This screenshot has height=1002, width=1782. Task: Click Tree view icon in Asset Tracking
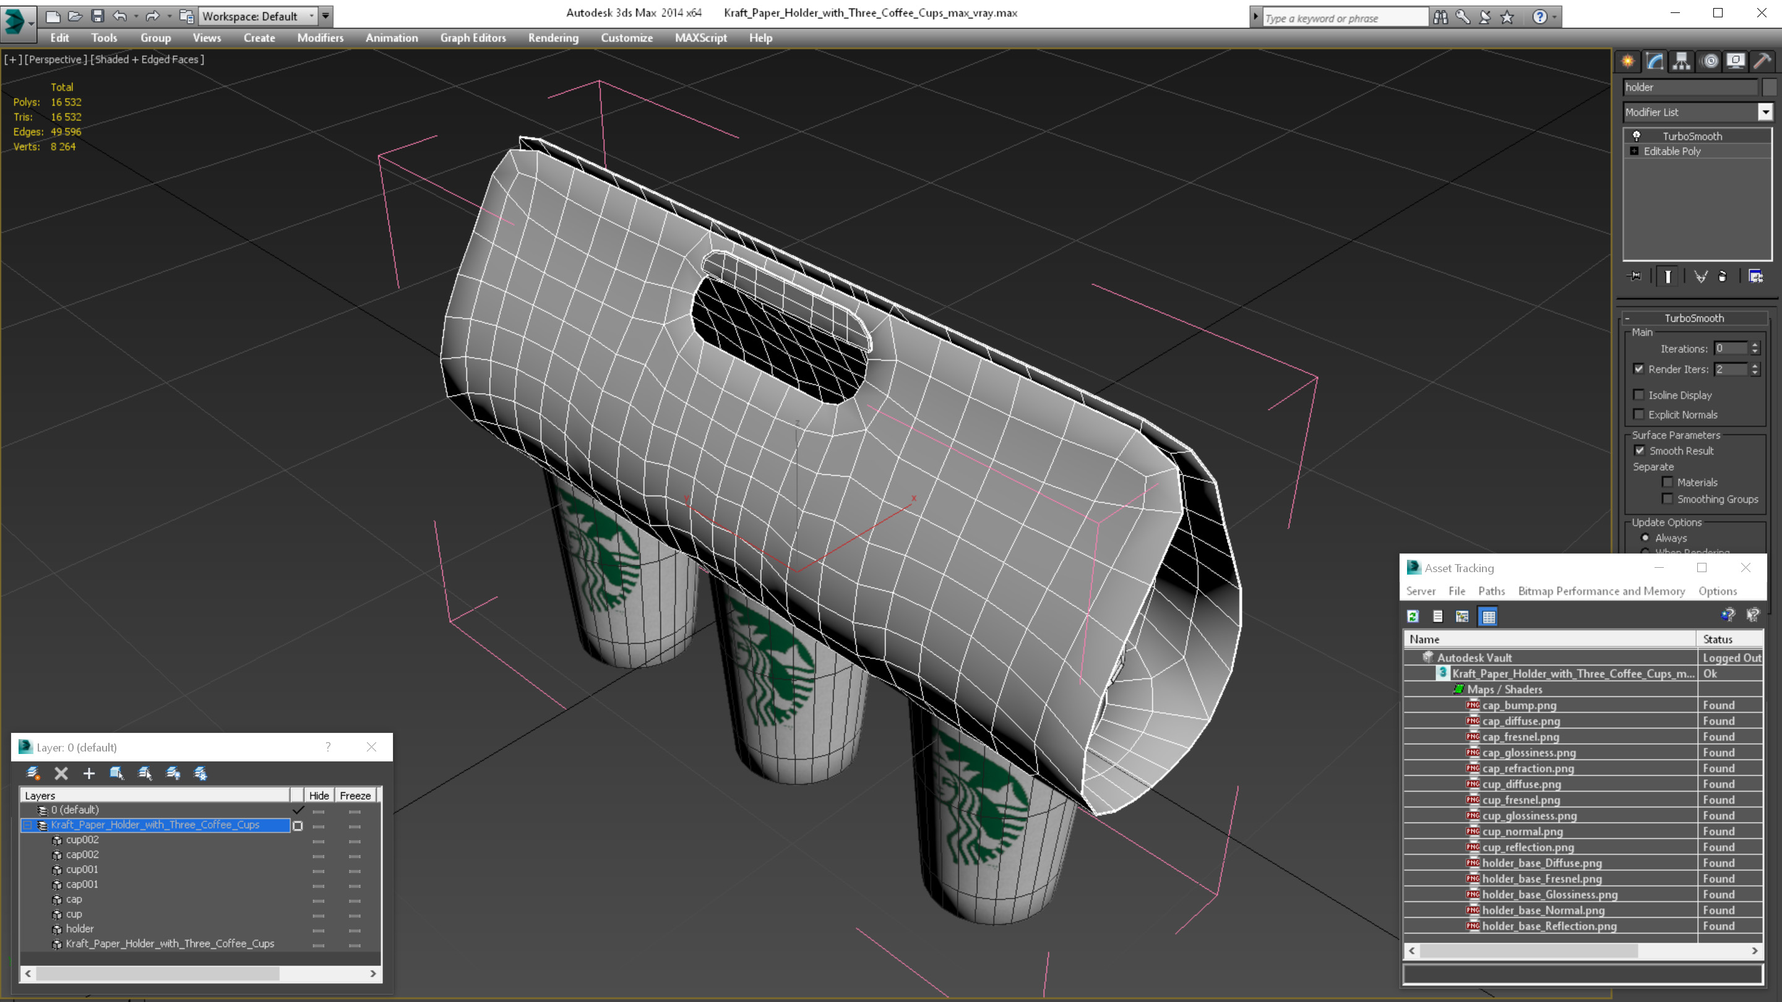[1461, 616]
